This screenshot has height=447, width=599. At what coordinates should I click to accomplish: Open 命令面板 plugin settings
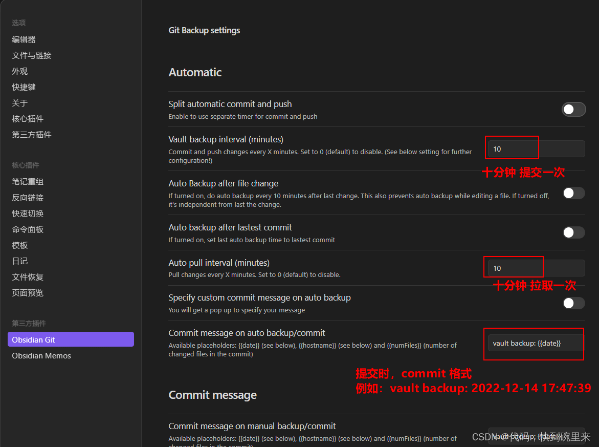(28, 229)
